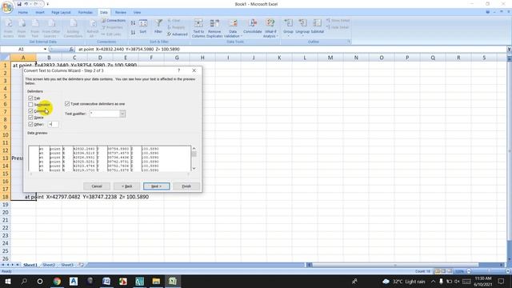
Task: Click From Text import icon
Action: tap(35, 28)
